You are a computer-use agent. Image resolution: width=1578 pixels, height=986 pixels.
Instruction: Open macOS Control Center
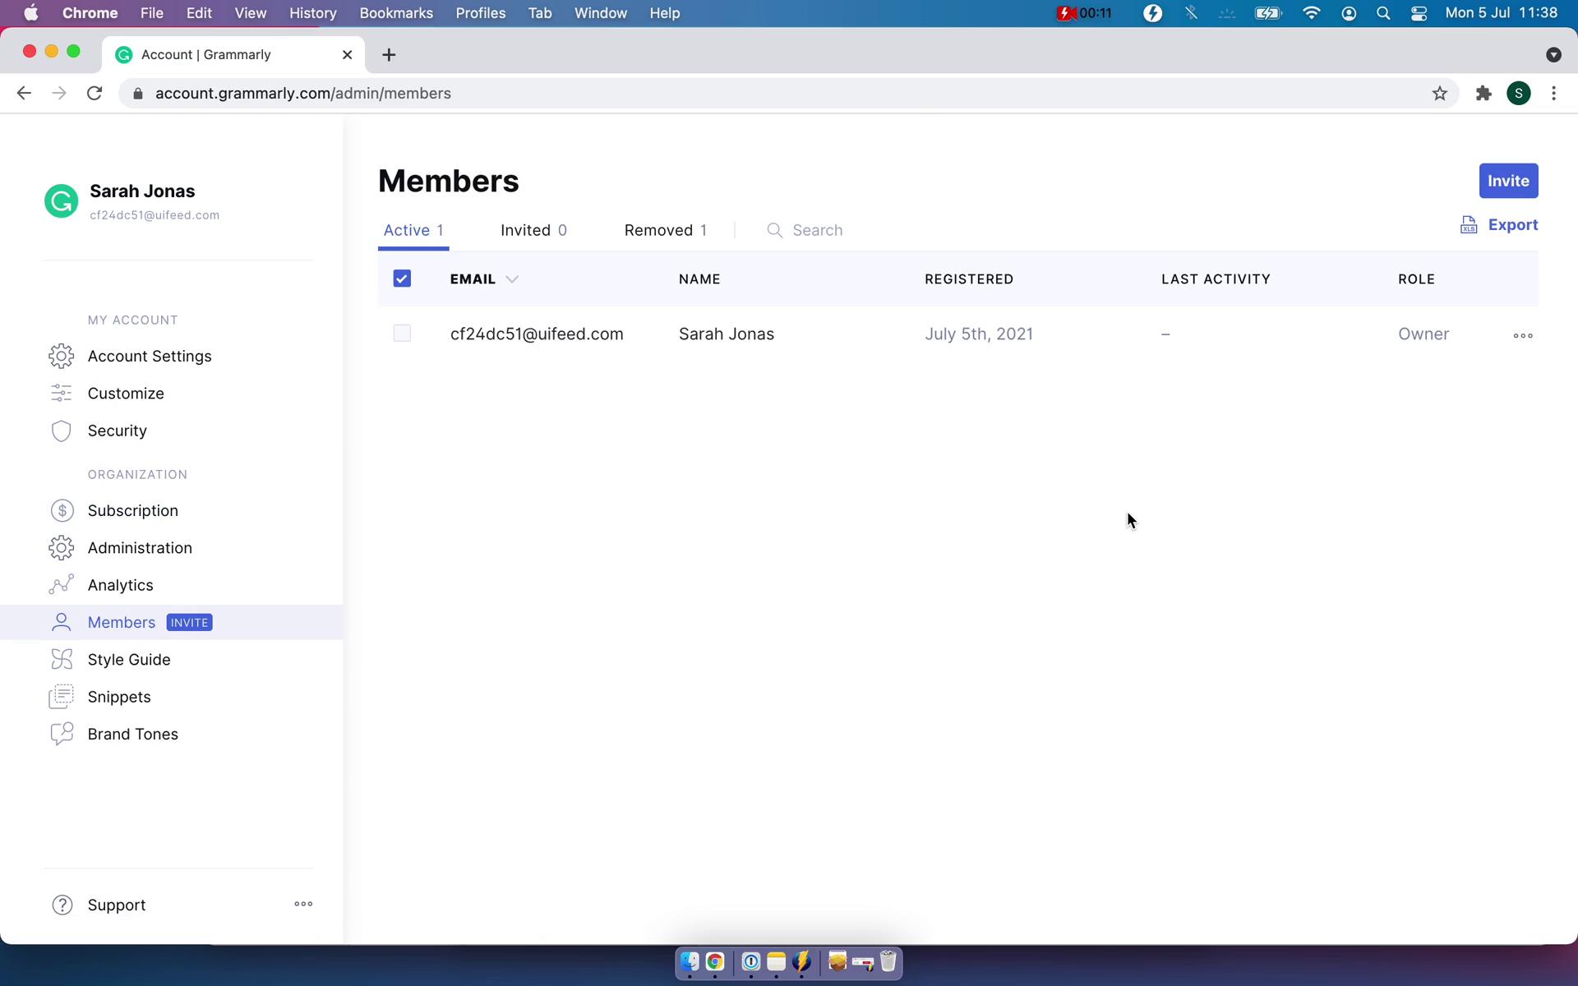click(1419, 13)
